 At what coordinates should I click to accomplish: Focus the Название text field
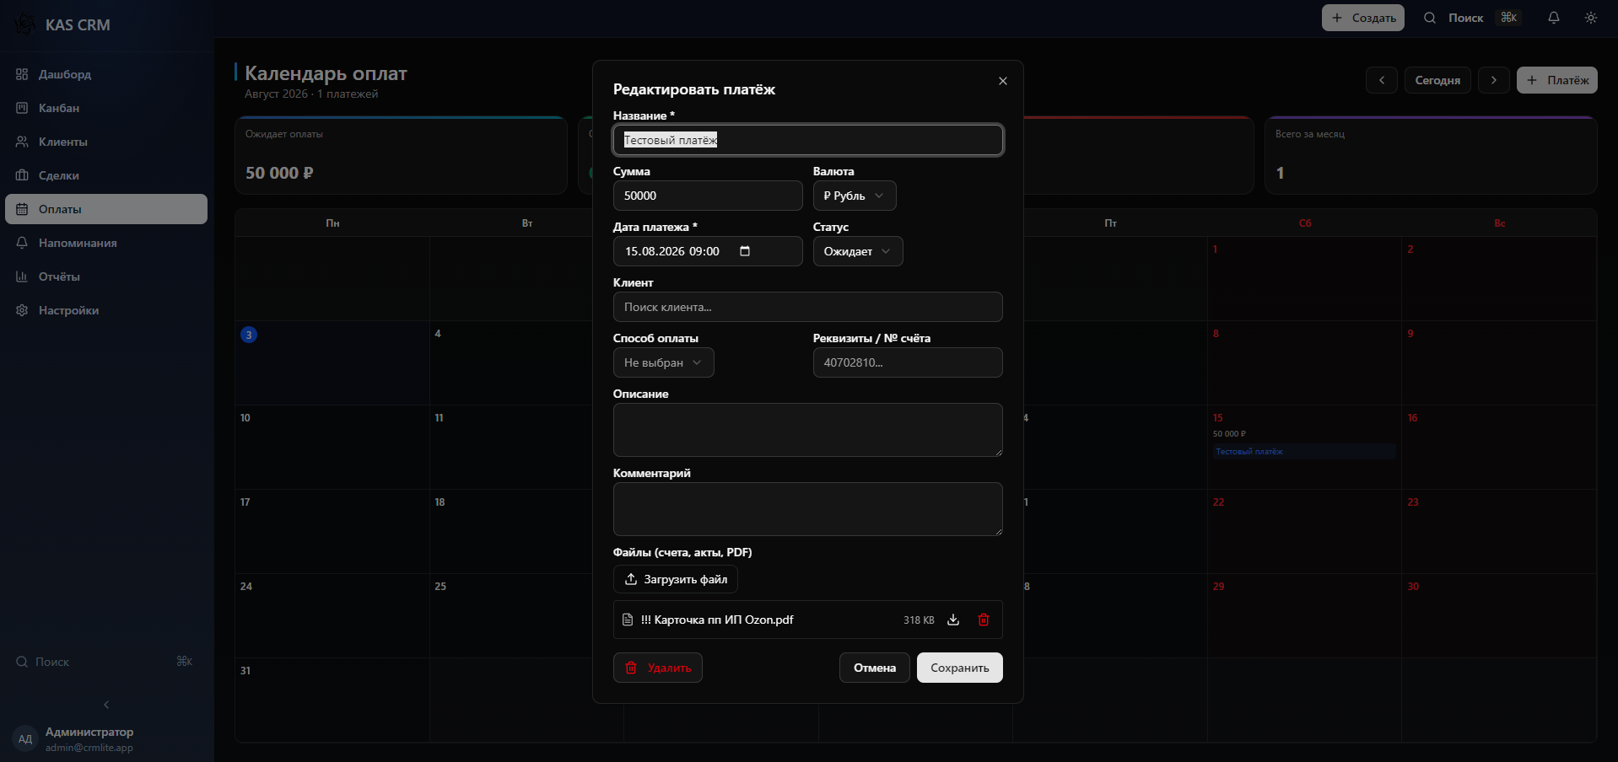(x=808, y=140)
